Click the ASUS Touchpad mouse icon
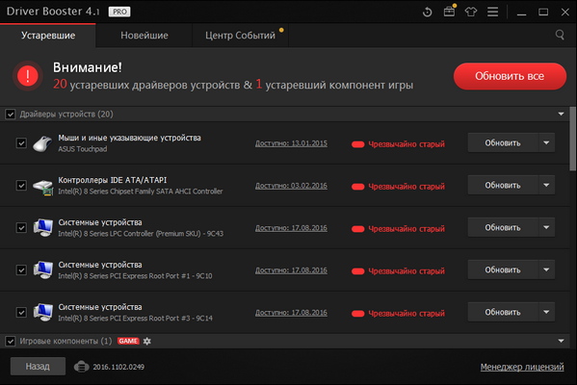The width and height of the screenshot is (577, 385). tap(42, 143)
